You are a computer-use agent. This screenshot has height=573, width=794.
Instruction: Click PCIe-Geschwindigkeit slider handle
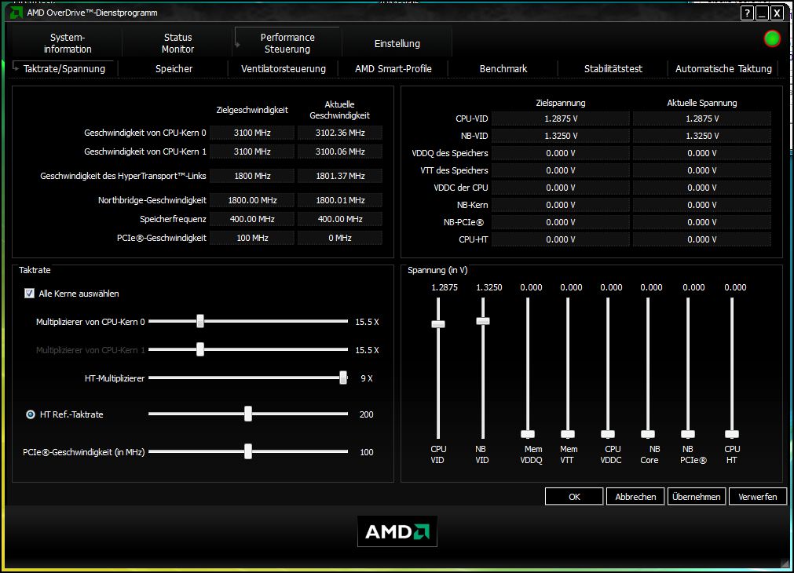point(248,451)
